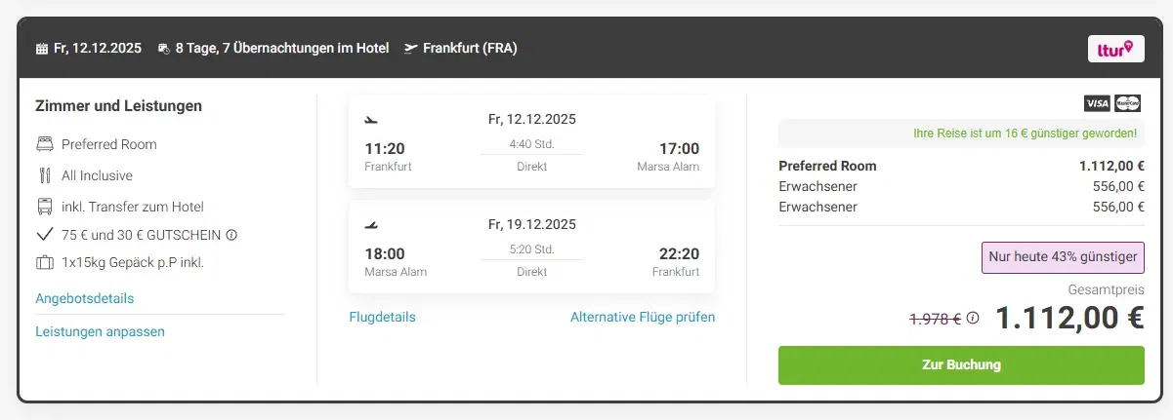Open Leistungen anpassen link
This screenshot has width=1173, height=420.
click(x=100, y=331)
